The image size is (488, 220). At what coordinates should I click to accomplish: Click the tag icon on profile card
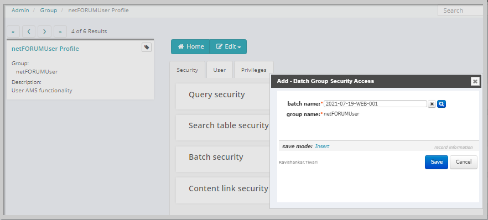(147, 47)
